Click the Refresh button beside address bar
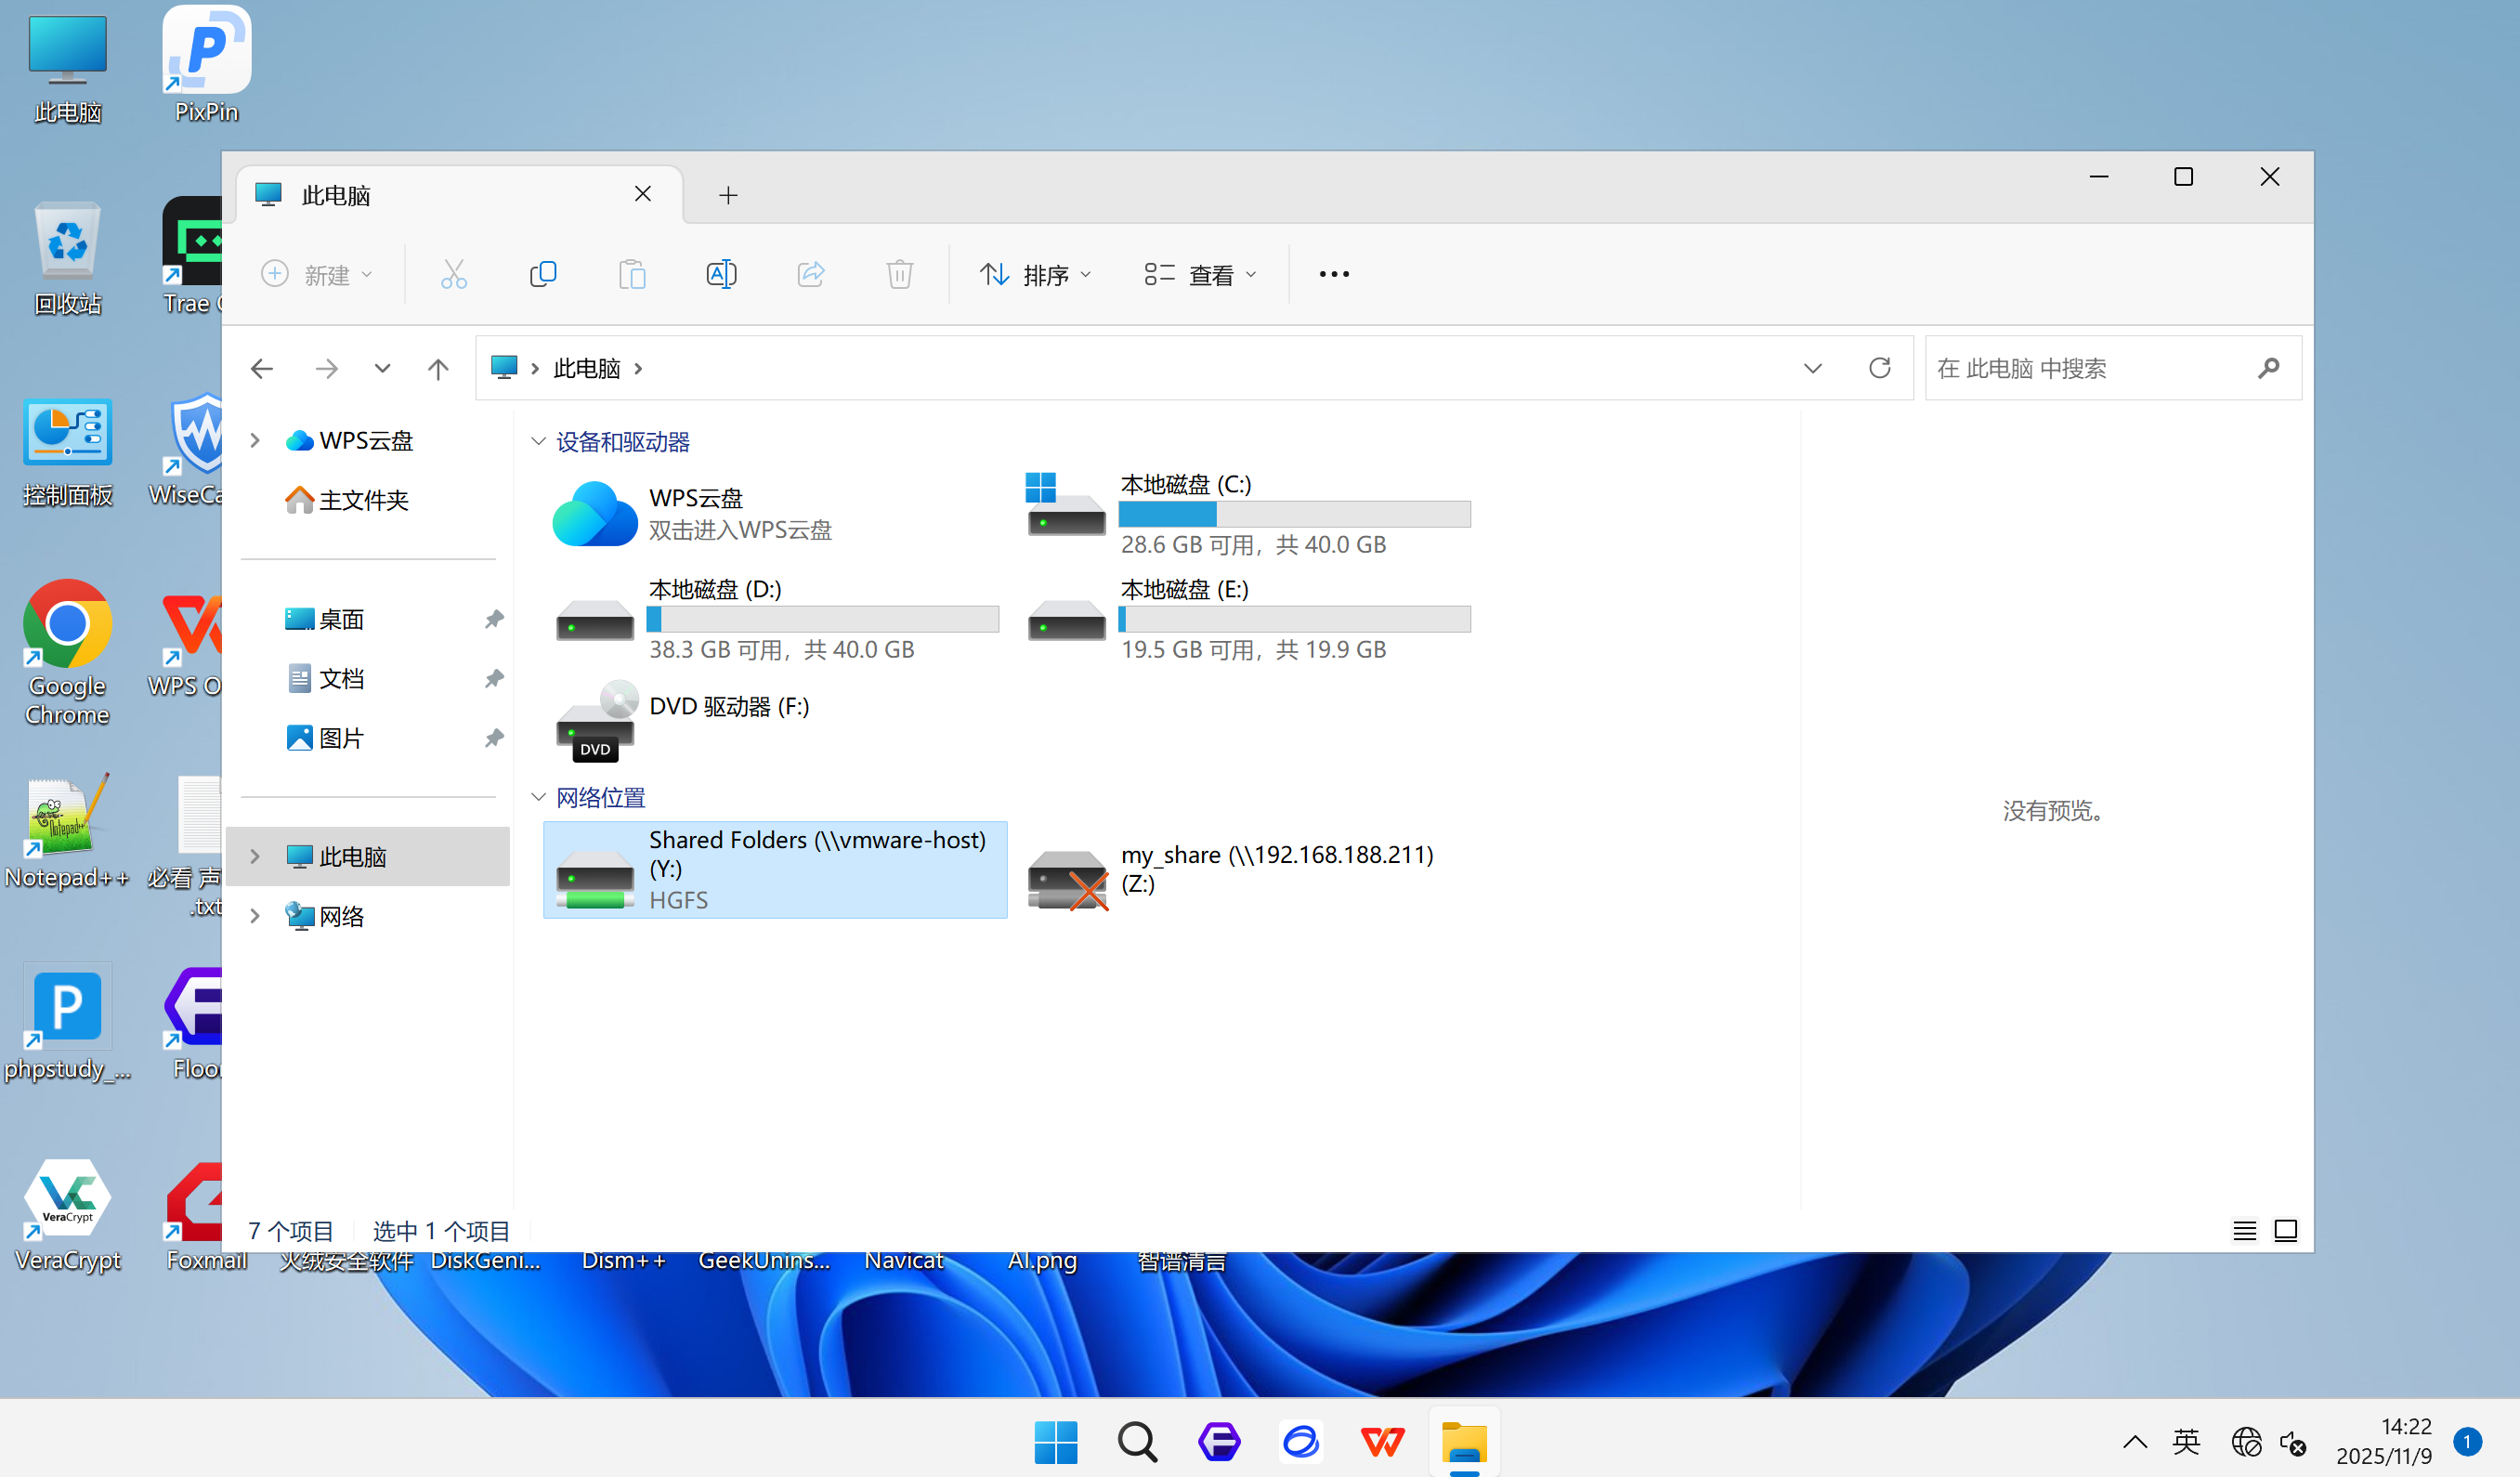Screen dimensions: 2520x1477 [x=1879, y=368]
